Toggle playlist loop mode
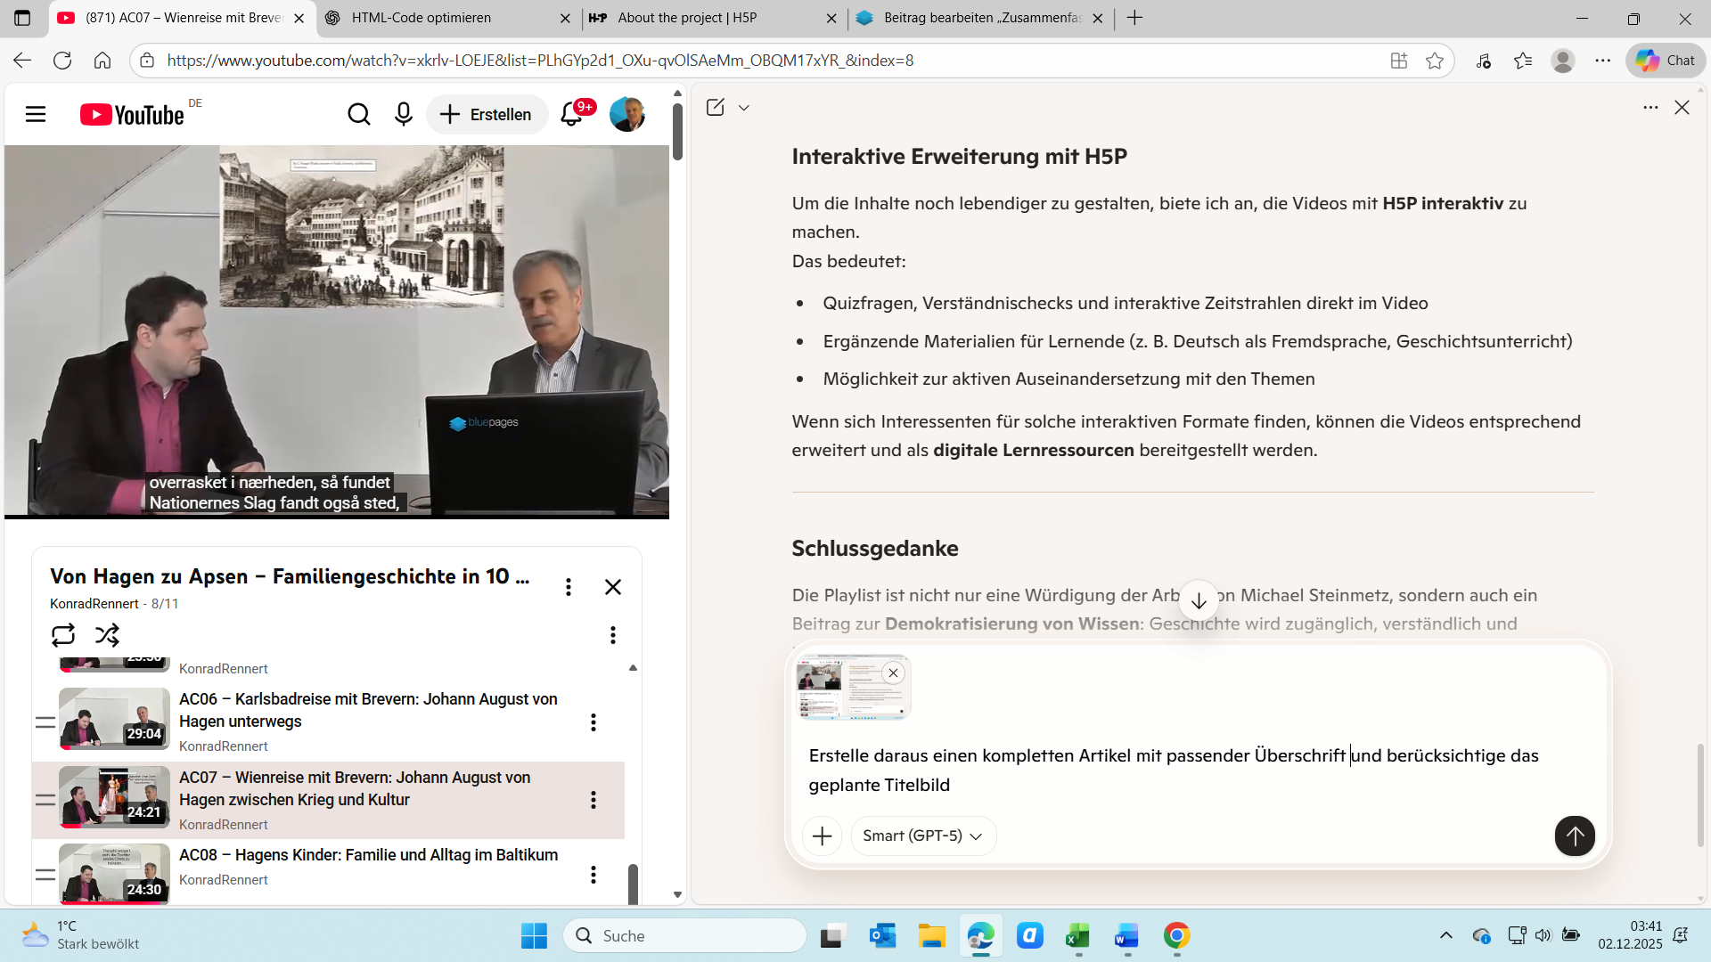This screenshot has height=962, width=1711. click(63, 635)
